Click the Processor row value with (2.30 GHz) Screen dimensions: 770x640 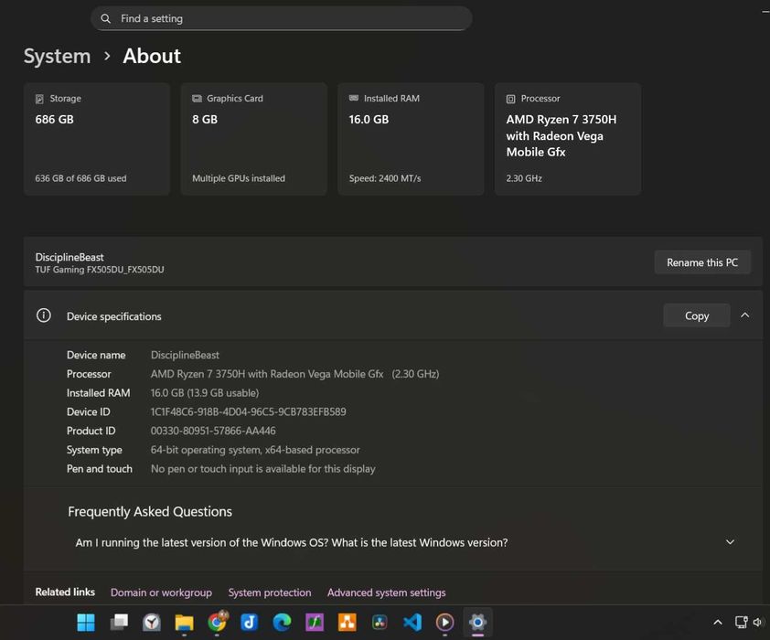294,374
